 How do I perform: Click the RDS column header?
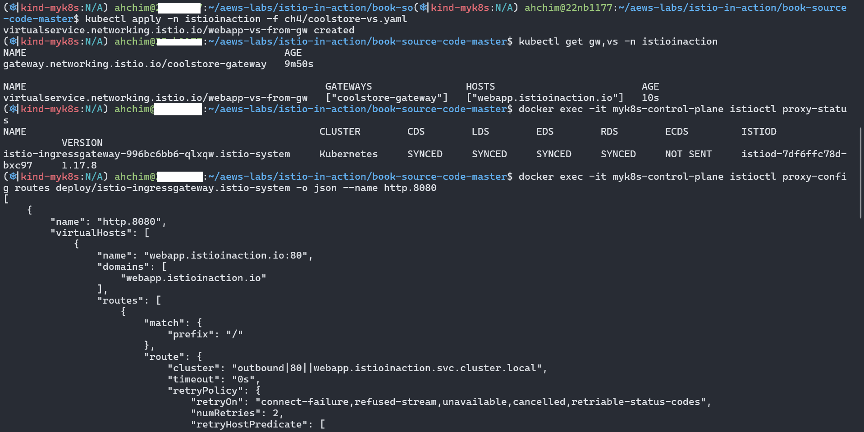click(609, 132)
